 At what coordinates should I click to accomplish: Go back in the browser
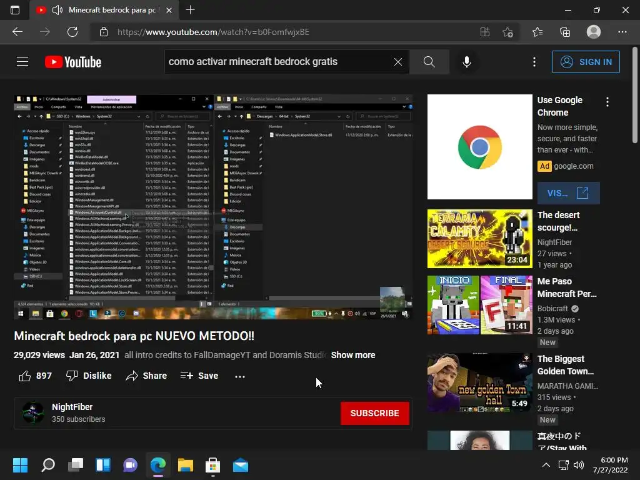[17, 32]
